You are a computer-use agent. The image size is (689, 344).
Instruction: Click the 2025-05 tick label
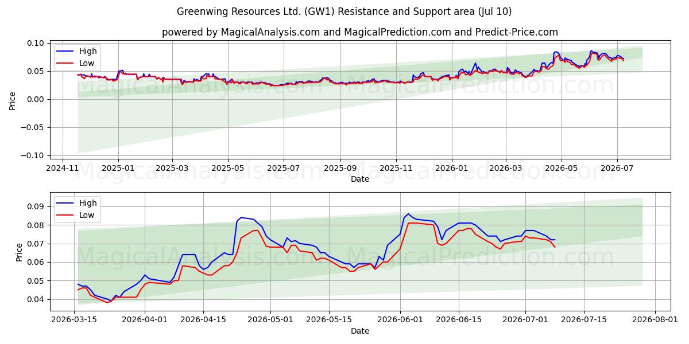tap(228, 168)
